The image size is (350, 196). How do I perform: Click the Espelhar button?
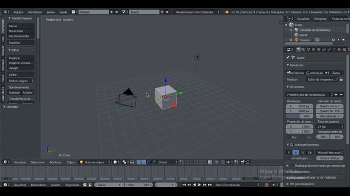[21, 42]
